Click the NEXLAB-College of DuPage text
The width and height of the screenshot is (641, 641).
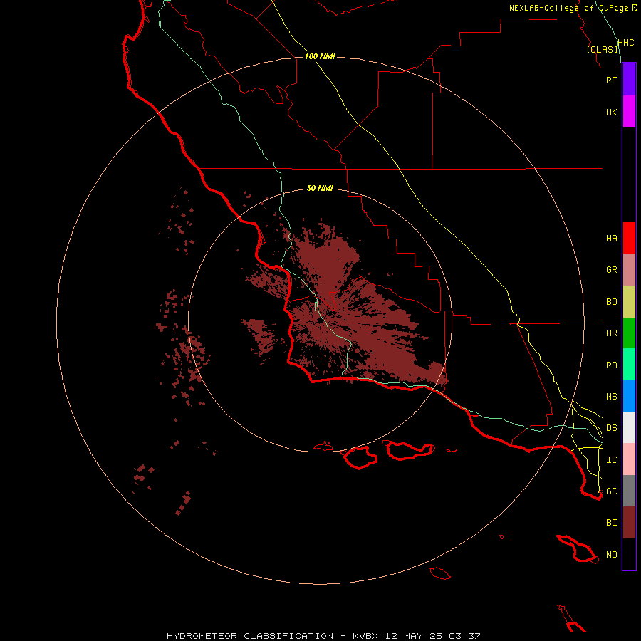click(569, 8)
